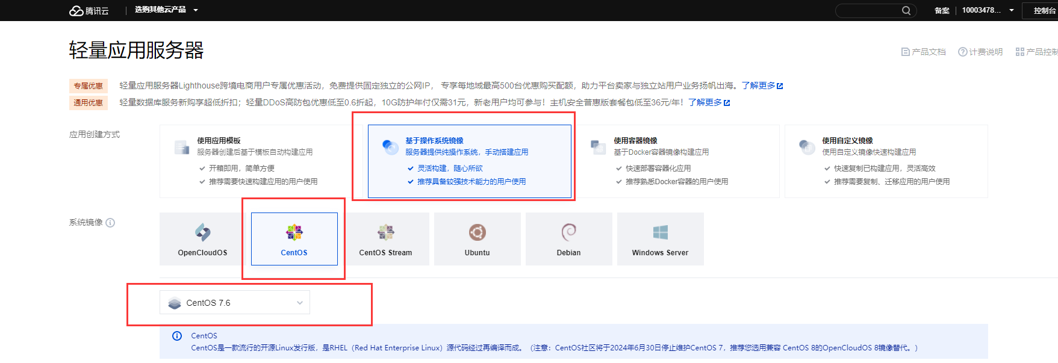Click the 基于操作系统镜像 card icon
The image size is (1058, 363).
tap(390, 147)
